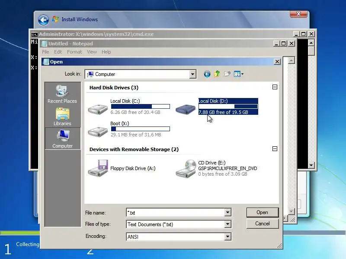346x259 pixels.
Task: Select the Boot (X:) drive icon
Action: 98,132
